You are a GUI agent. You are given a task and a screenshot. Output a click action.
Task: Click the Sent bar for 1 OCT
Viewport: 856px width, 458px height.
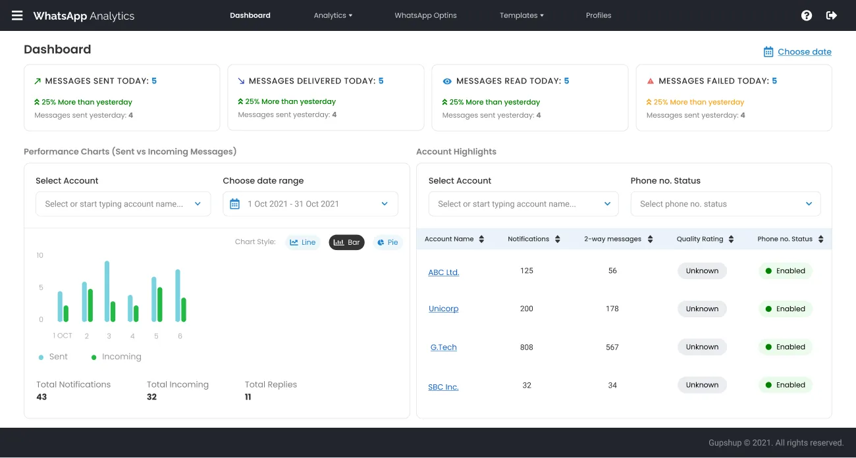click(60, 307)
